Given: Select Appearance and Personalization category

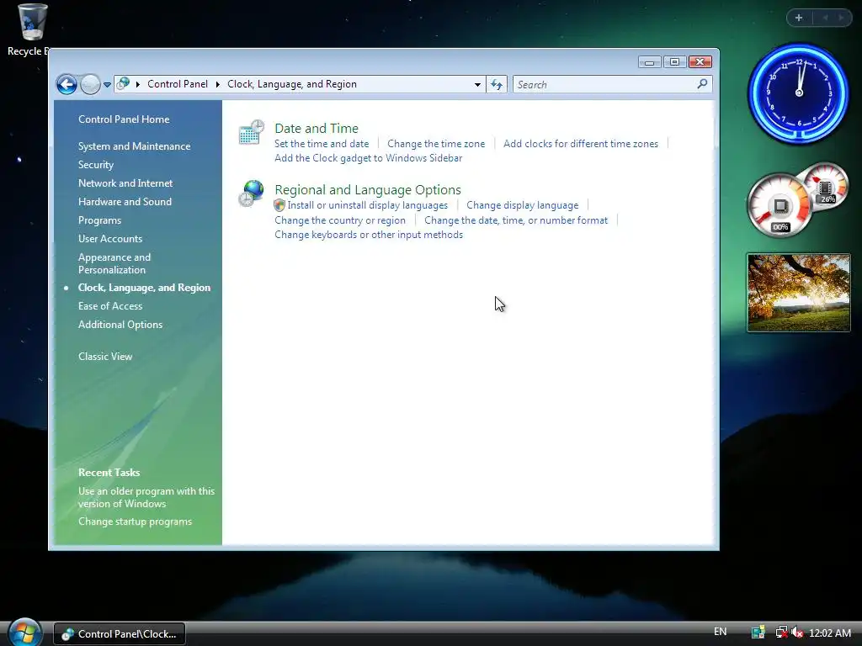Looking at the screenshot, I should pyautogui.click(x=114, y=263).
